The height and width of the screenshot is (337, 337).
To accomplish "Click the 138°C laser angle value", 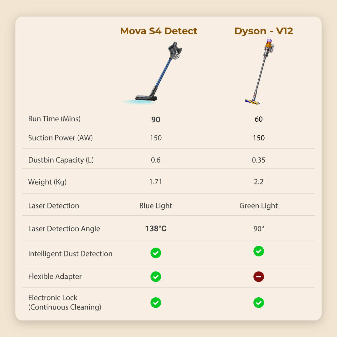I will tap(156, 229).
